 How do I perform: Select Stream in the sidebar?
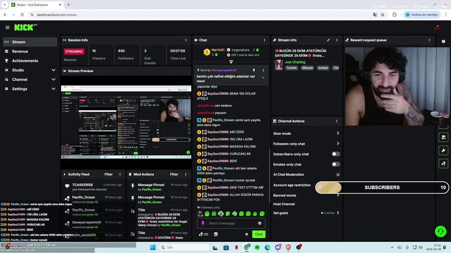tap(30, 42)
